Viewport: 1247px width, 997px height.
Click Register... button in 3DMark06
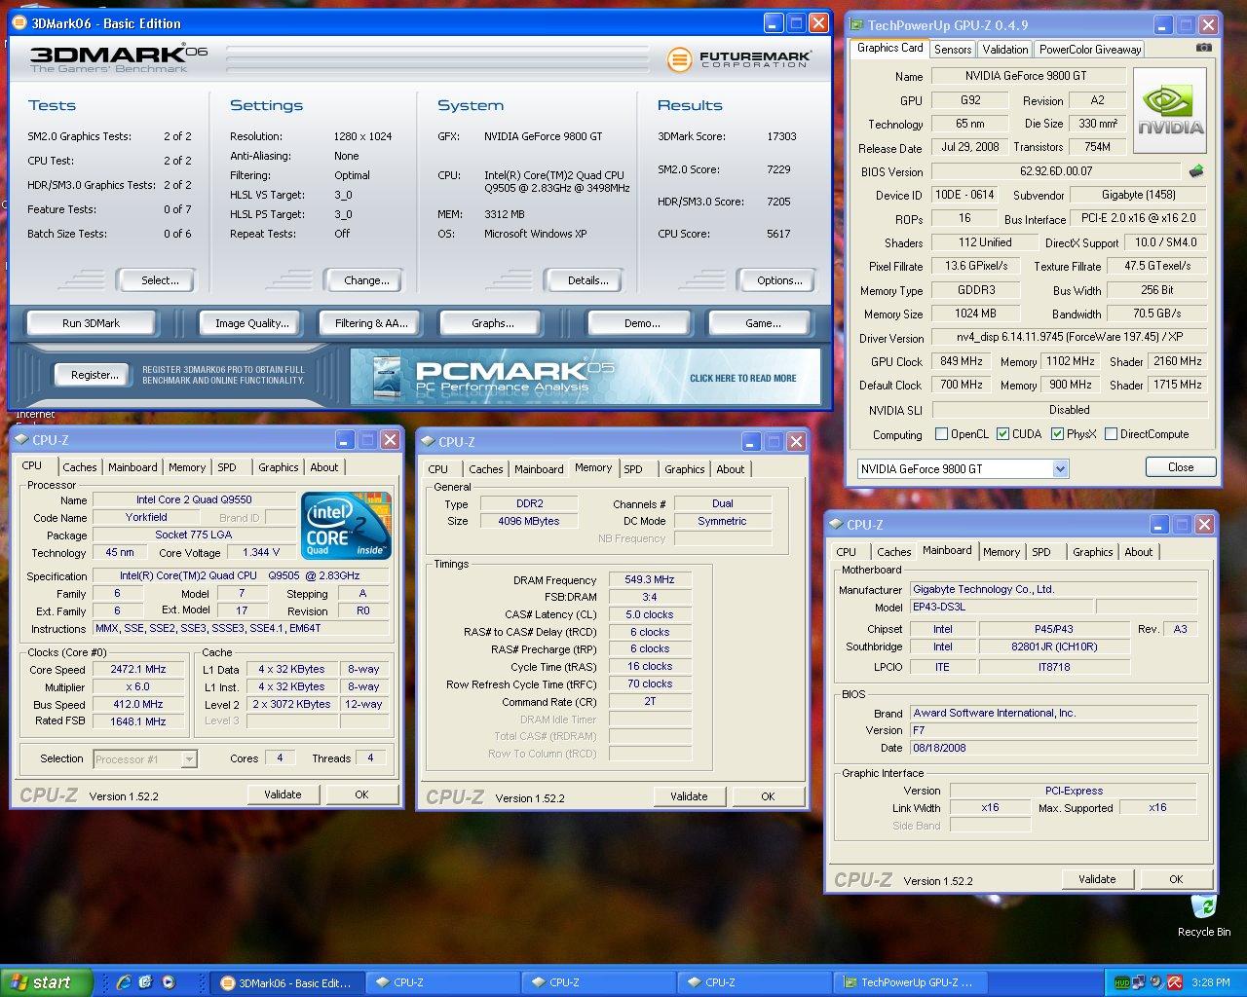point(94,375)
